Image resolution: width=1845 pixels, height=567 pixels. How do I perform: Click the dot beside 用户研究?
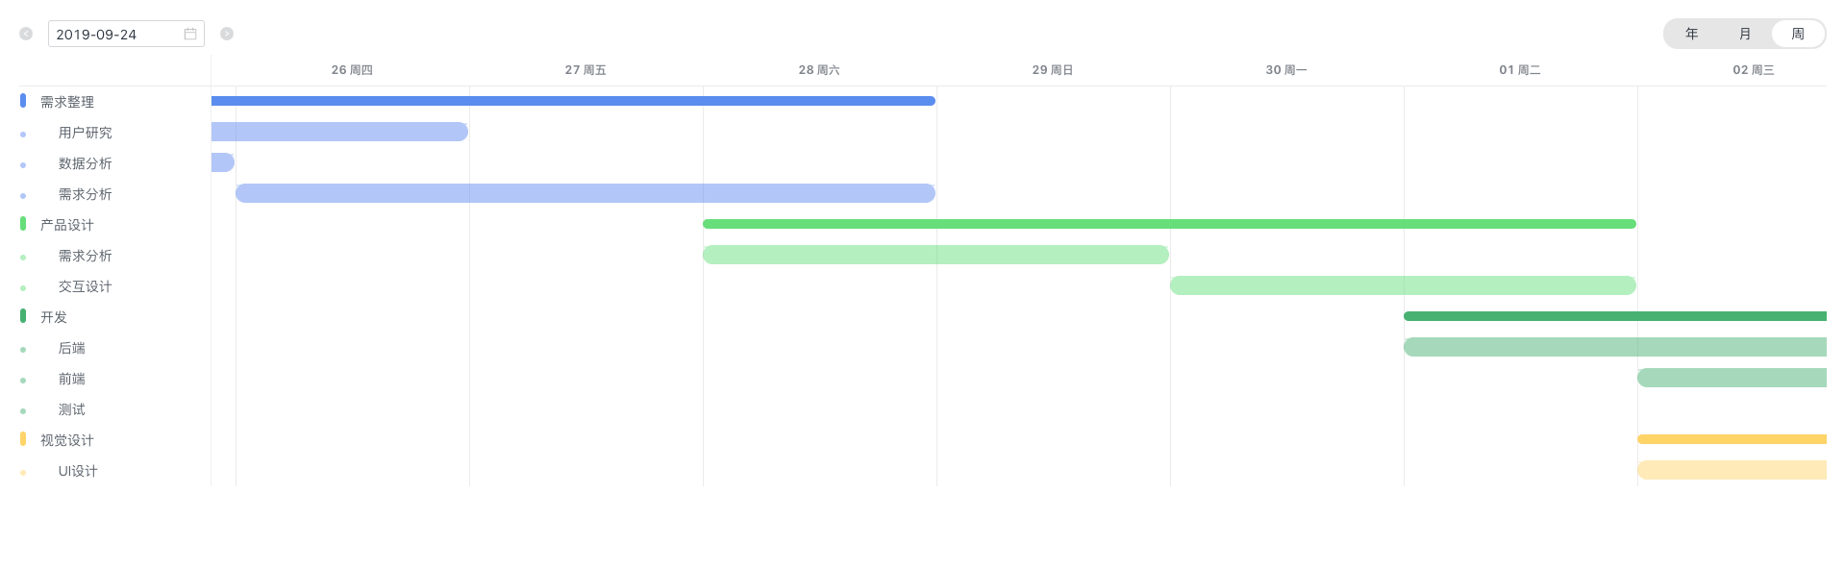23,135
